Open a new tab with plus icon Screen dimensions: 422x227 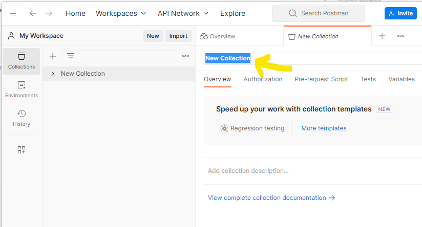click(x=382, y=36)
